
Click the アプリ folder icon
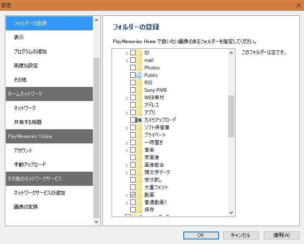click(139, 113)
